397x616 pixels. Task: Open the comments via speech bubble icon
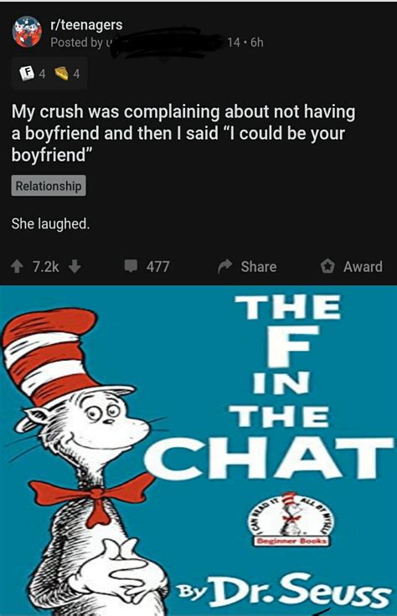pos(131,266)
